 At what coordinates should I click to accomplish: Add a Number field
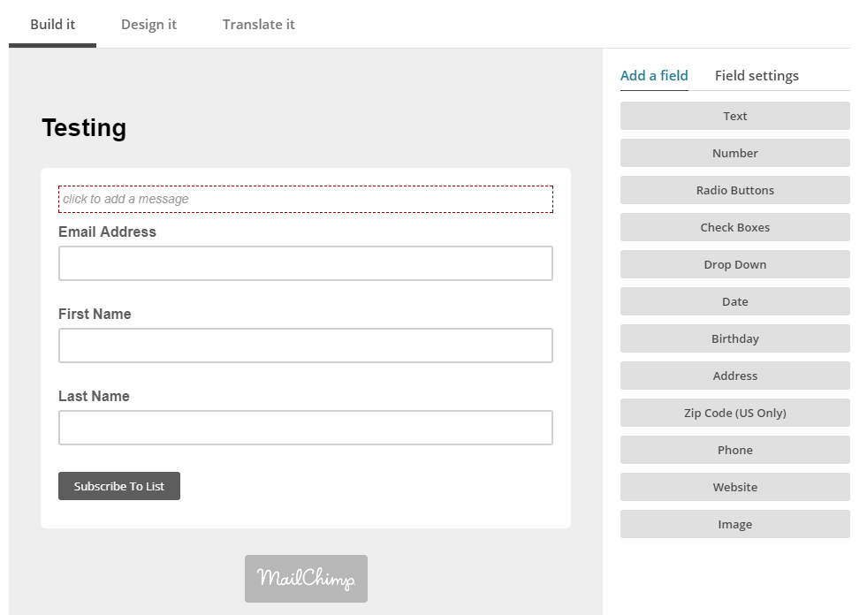(x=734, y=153)
